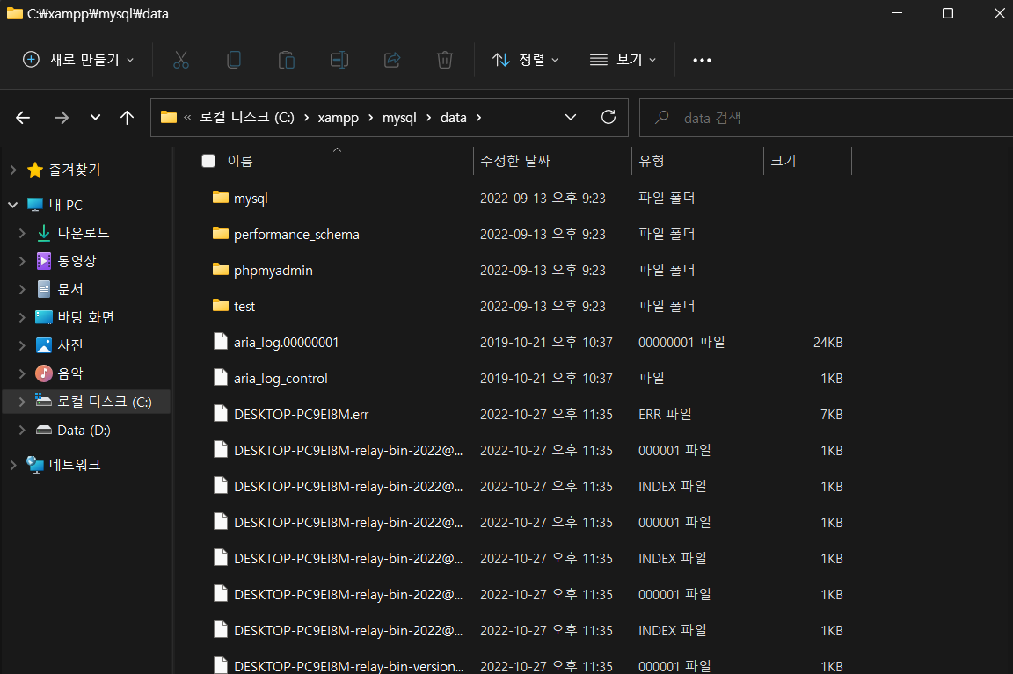1013x674 pixels.
Task: Sort by the 수정한 날짜 column header
Action: [x=515, y=161]
